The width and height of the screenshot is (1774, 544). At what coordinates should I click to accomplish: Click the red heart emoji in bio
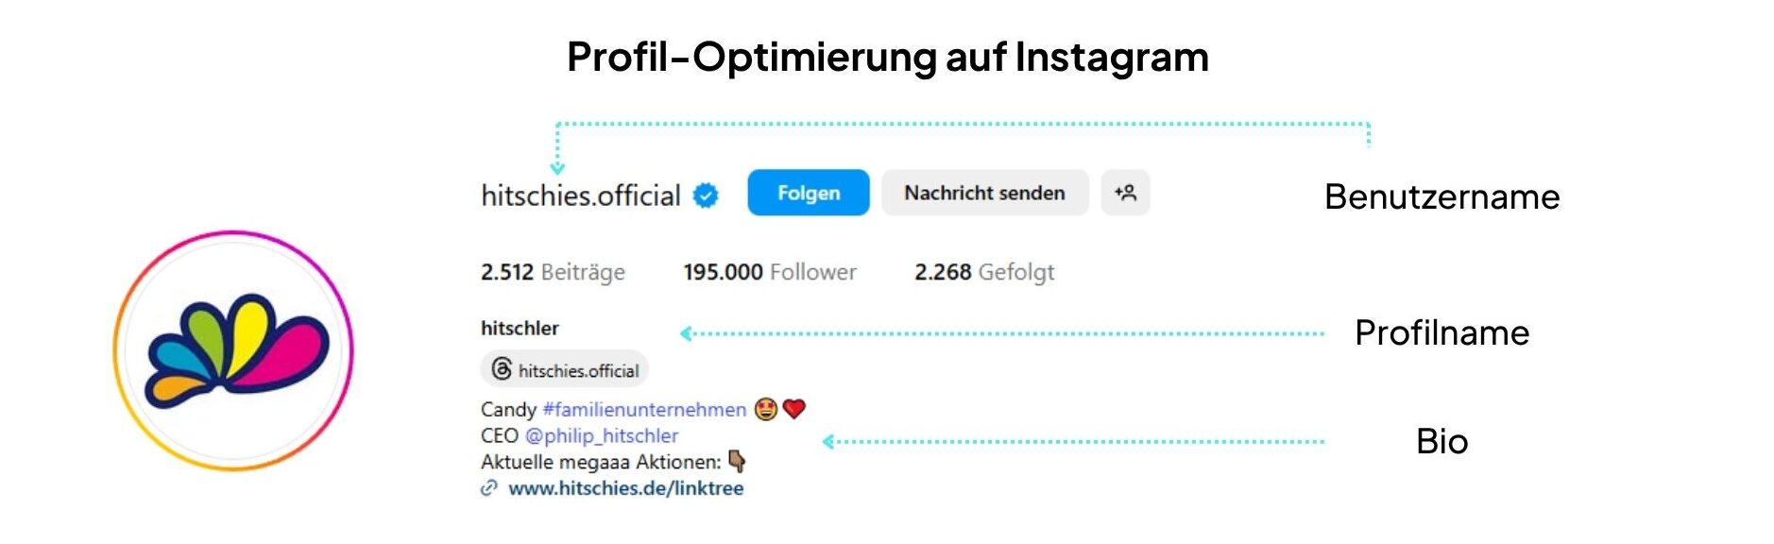click(794, 409)
